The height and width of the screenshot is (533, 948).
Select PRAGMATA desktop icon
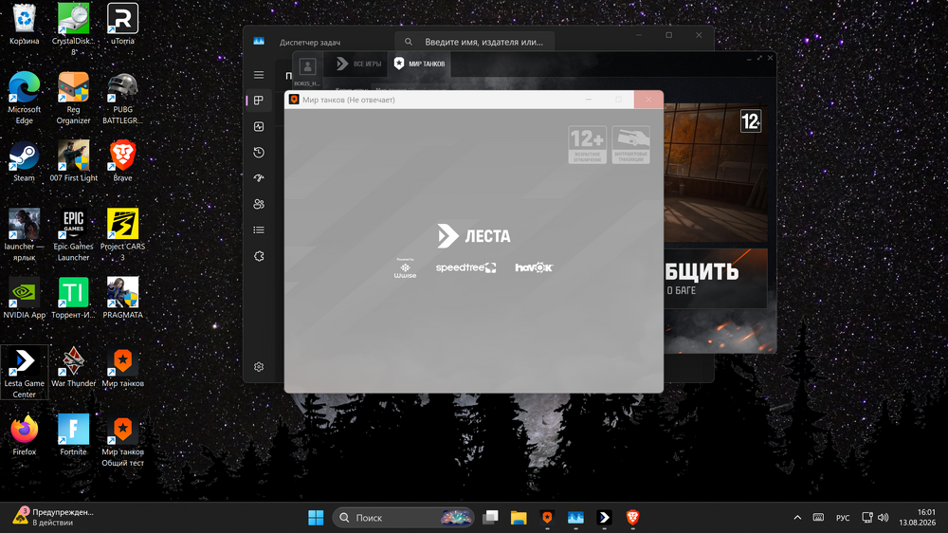(122, 298)
